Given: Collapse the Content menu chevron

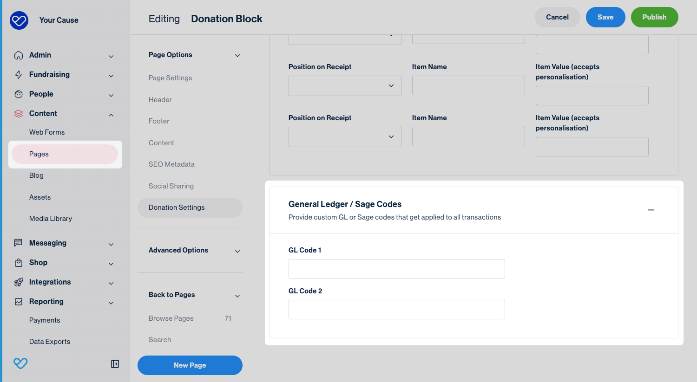Looking at the screenshot, I should (x=111, y=115).
